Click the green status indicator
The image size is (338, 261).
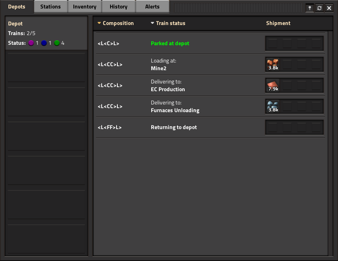coord(57,43)
